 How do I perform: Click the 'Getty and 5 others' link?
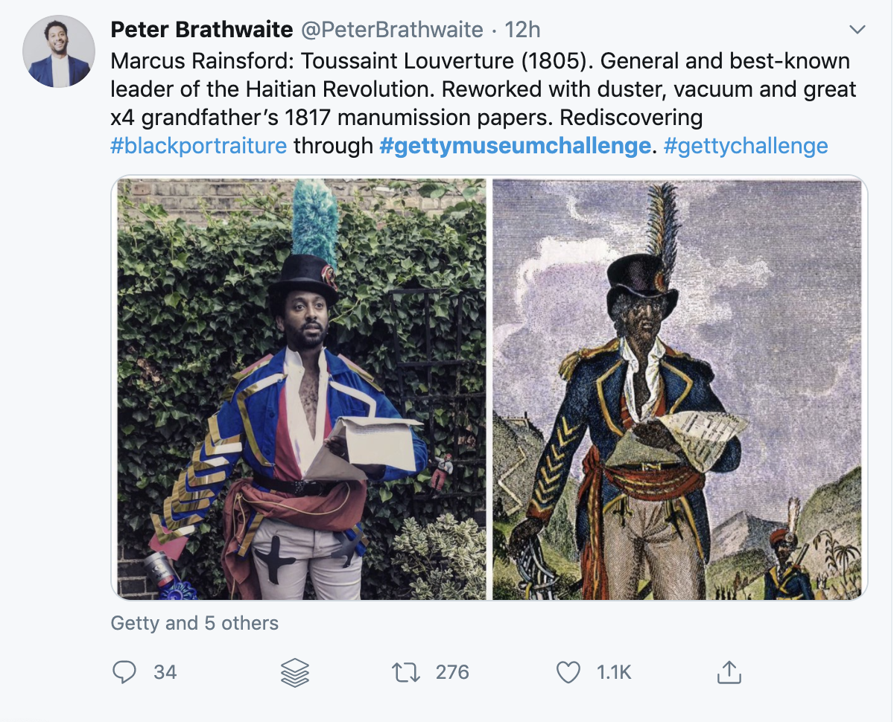click(x=194, y=623)
